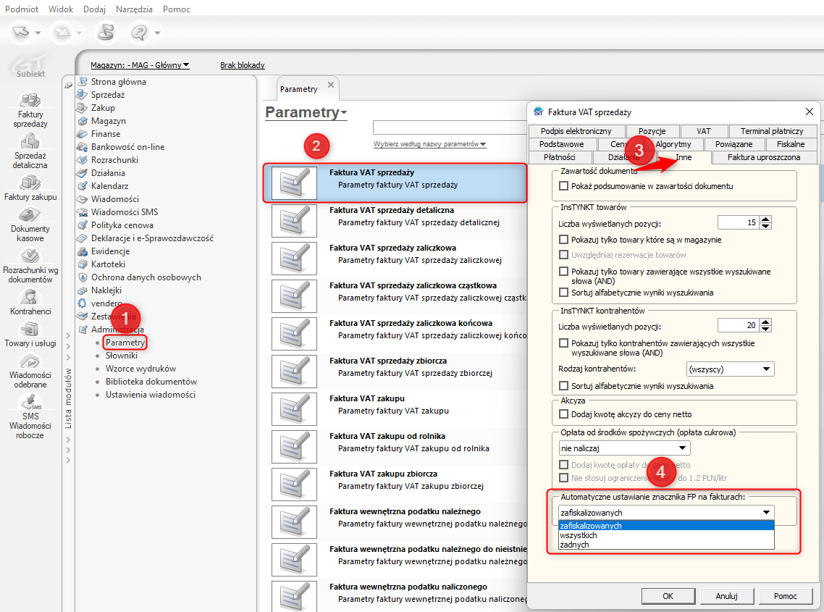Click the Pomoc button in dialog
This screenshot has height=612, width=824.
tap(786, 595)
